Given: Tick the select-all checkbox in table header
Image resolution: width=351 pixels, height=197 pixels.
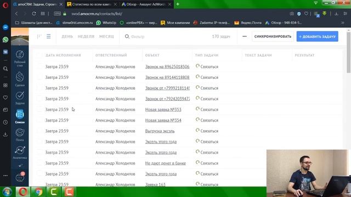Looking at the screenshot, I should pos(39,55).
